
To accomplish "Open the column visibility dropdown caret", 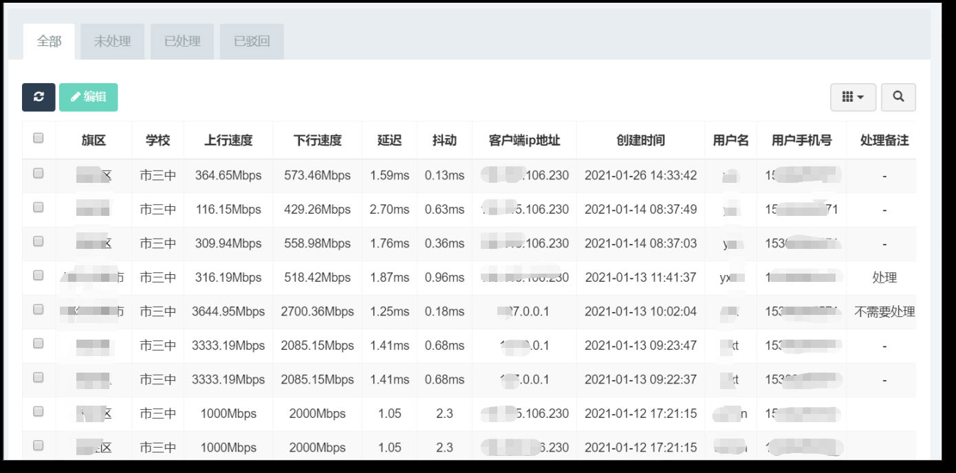I will click(861, 97).
